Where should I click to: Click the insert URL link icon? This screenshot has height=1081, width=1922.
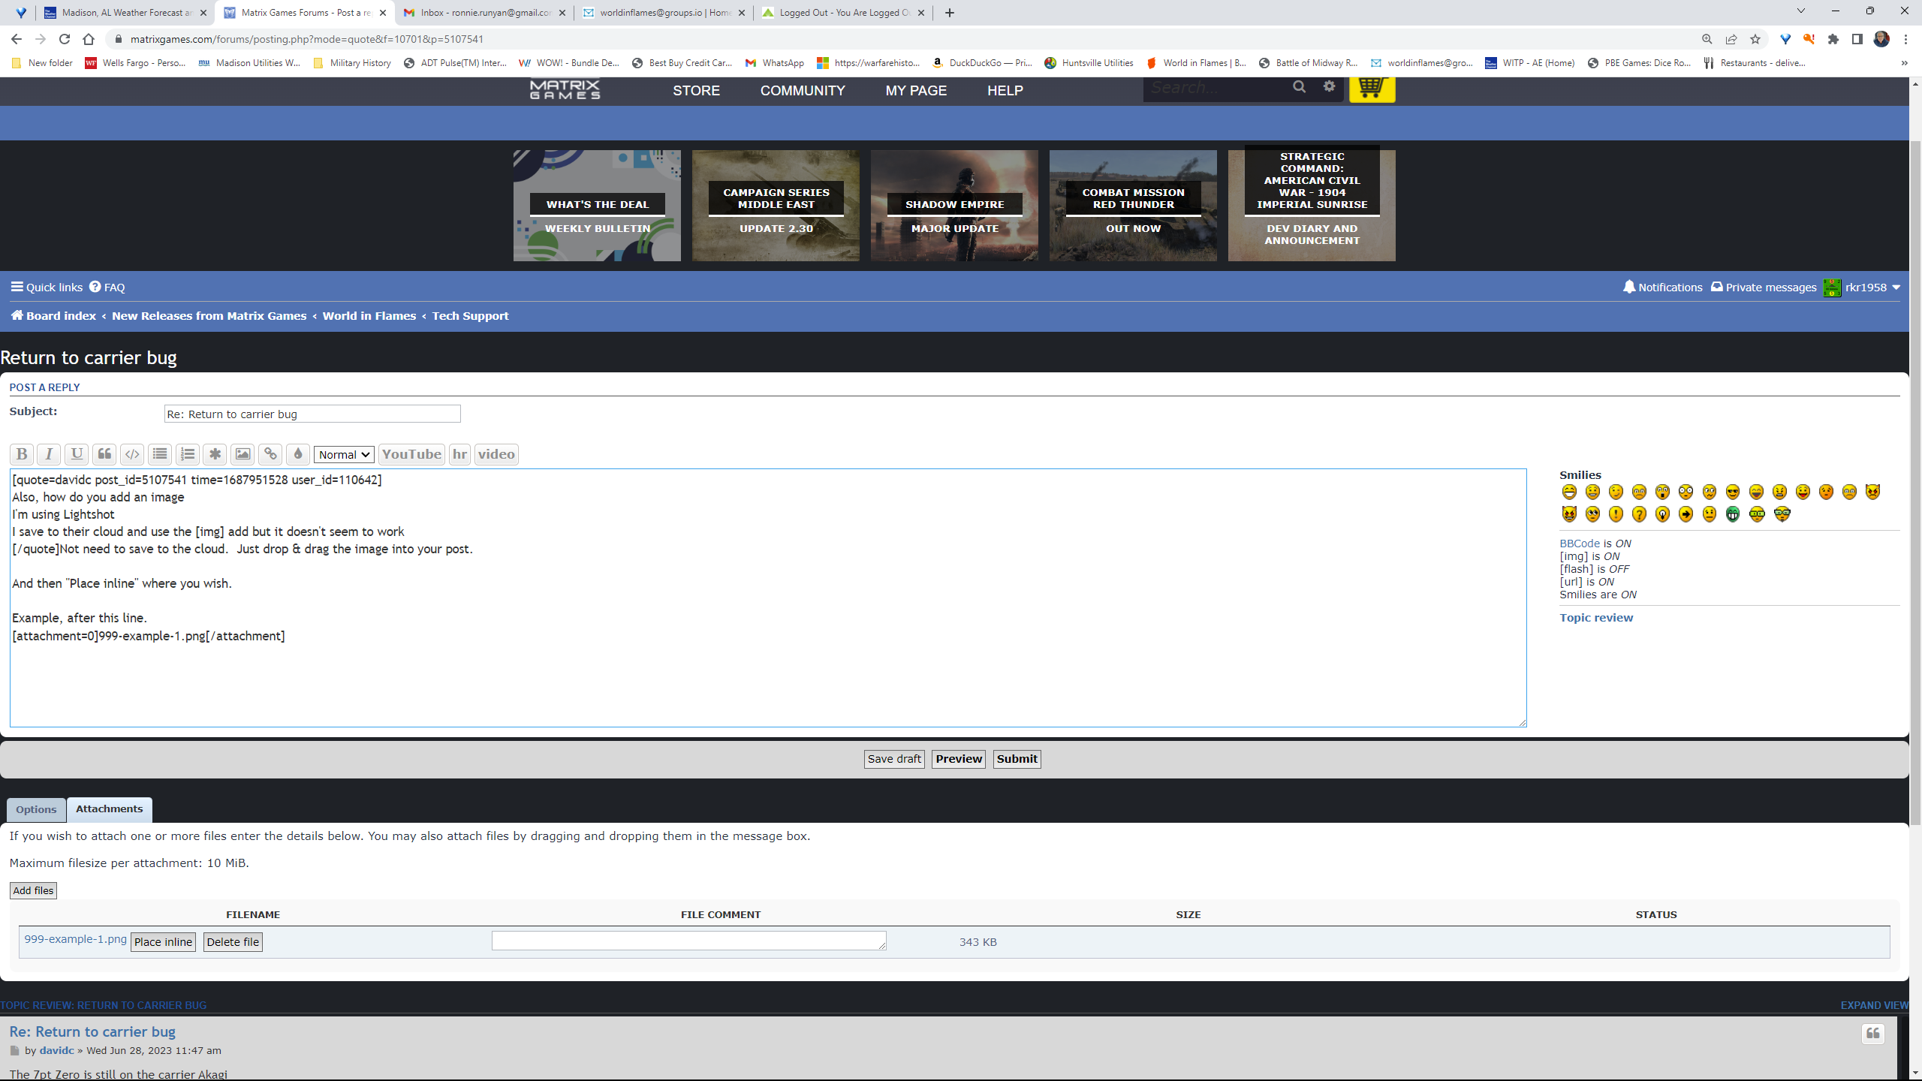click(x=270, y=454)
